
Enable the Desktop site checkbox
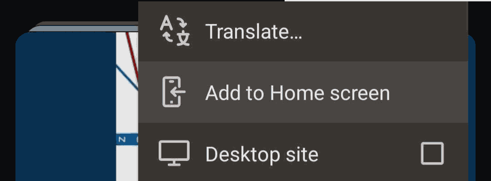tap(432, 153)
